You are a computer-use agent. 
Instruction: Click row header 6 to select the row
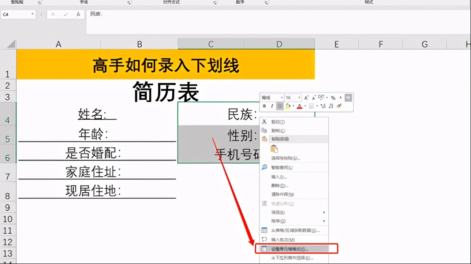(x=8, y=157)
